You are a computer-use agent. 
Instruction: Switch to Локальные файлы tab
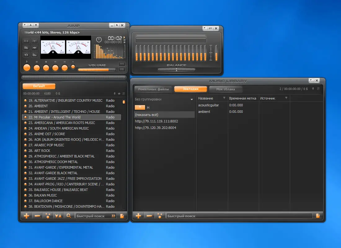[x=153, y=89]
